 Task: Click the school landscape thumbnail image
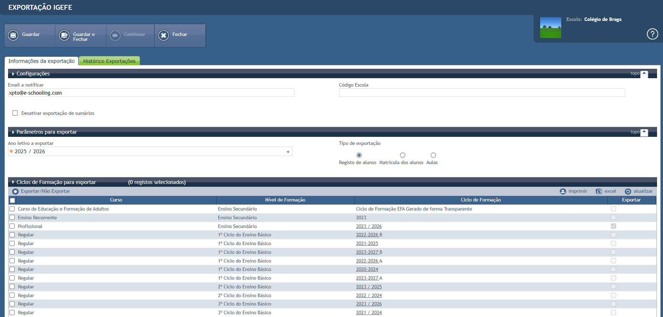pyautogui.click(x=550, y=28)
